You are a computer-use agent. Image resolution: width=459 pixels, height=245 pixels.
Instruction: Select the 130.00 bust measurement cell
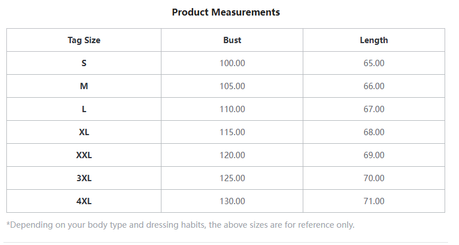[x=232, y=201]
